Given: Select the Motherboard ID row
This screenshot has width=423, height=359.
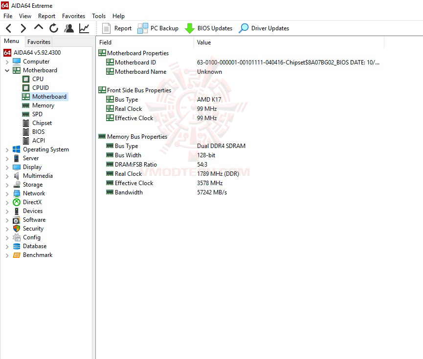Looking at the screenshot, I should [243, 63].
